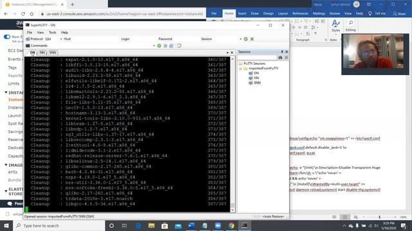The height and width of the screenshot is (231, 412).
Task: Click Sort icon in Word Paragraph group
Action: click(308, 33)
